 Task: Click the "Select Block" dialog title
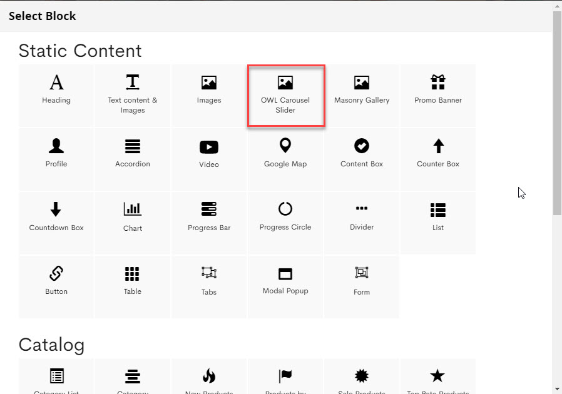(x=43, y=16)
